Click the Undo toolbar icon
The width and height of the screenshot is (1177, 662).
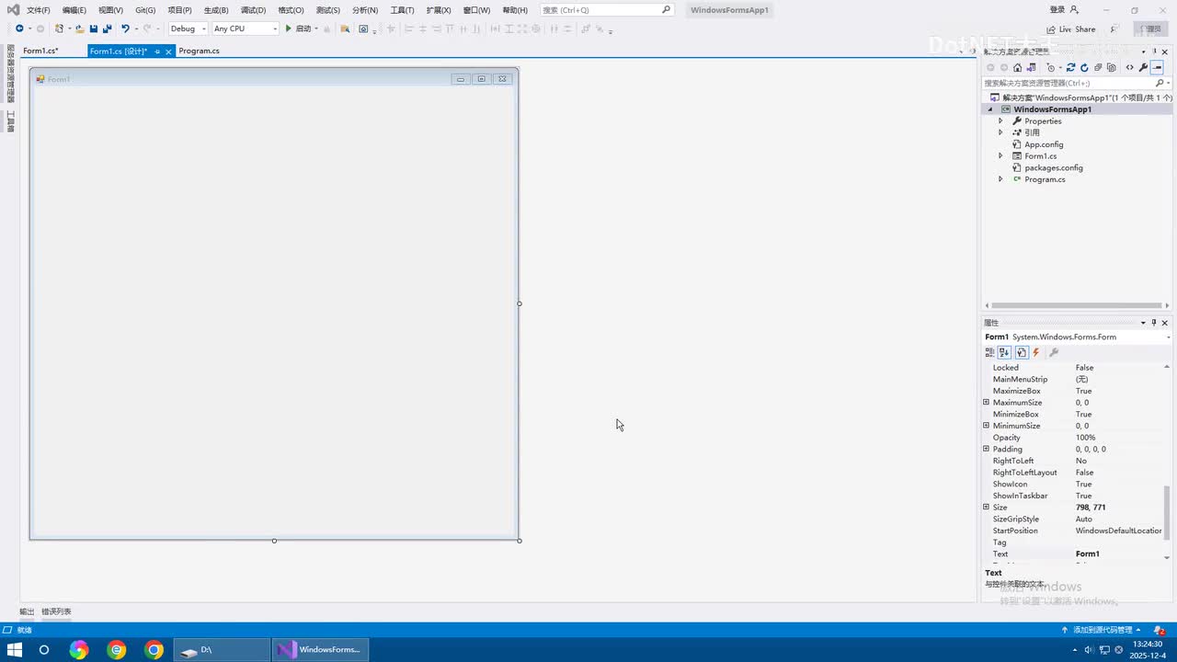pos(125,29)
